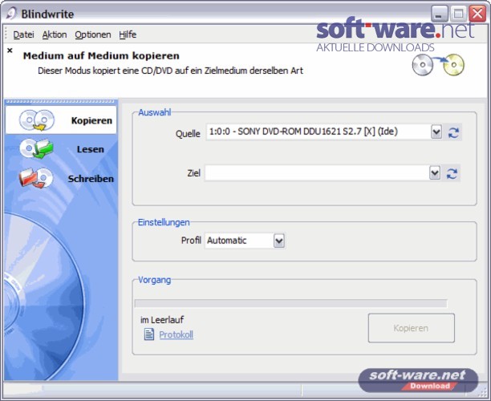
Task: Minimize the Blindwrite window
Action: pos(440,14)
